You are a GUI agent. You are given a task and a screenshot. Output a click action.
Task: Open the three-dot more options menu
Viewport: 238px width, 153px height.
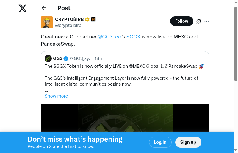pos(207,21)
